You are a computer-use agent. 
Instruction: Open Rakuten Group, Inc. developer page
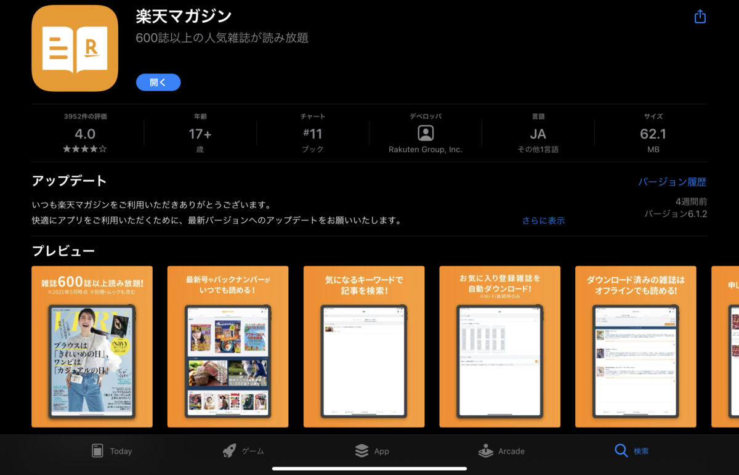(426, 149)
